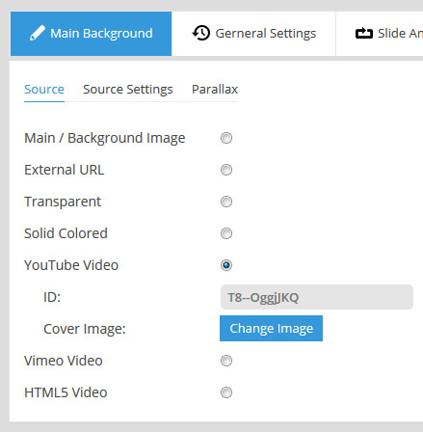Screen dimensions: 423x432
Task: Click the Change Image button
Action: point(271,328)
